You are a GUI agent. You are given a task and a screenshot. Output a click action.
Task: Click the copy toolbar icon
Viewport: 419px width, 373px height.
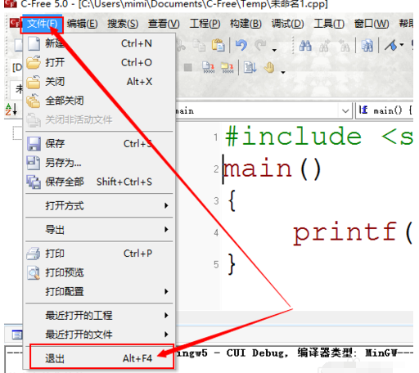(199, 45)
